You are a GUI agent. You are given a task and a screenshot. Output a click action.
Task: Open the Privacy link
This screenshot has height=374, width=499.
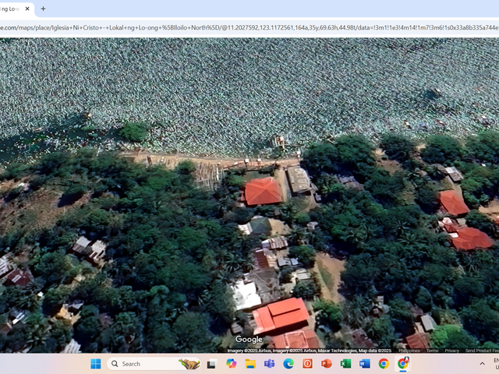(x=451, y=351)
